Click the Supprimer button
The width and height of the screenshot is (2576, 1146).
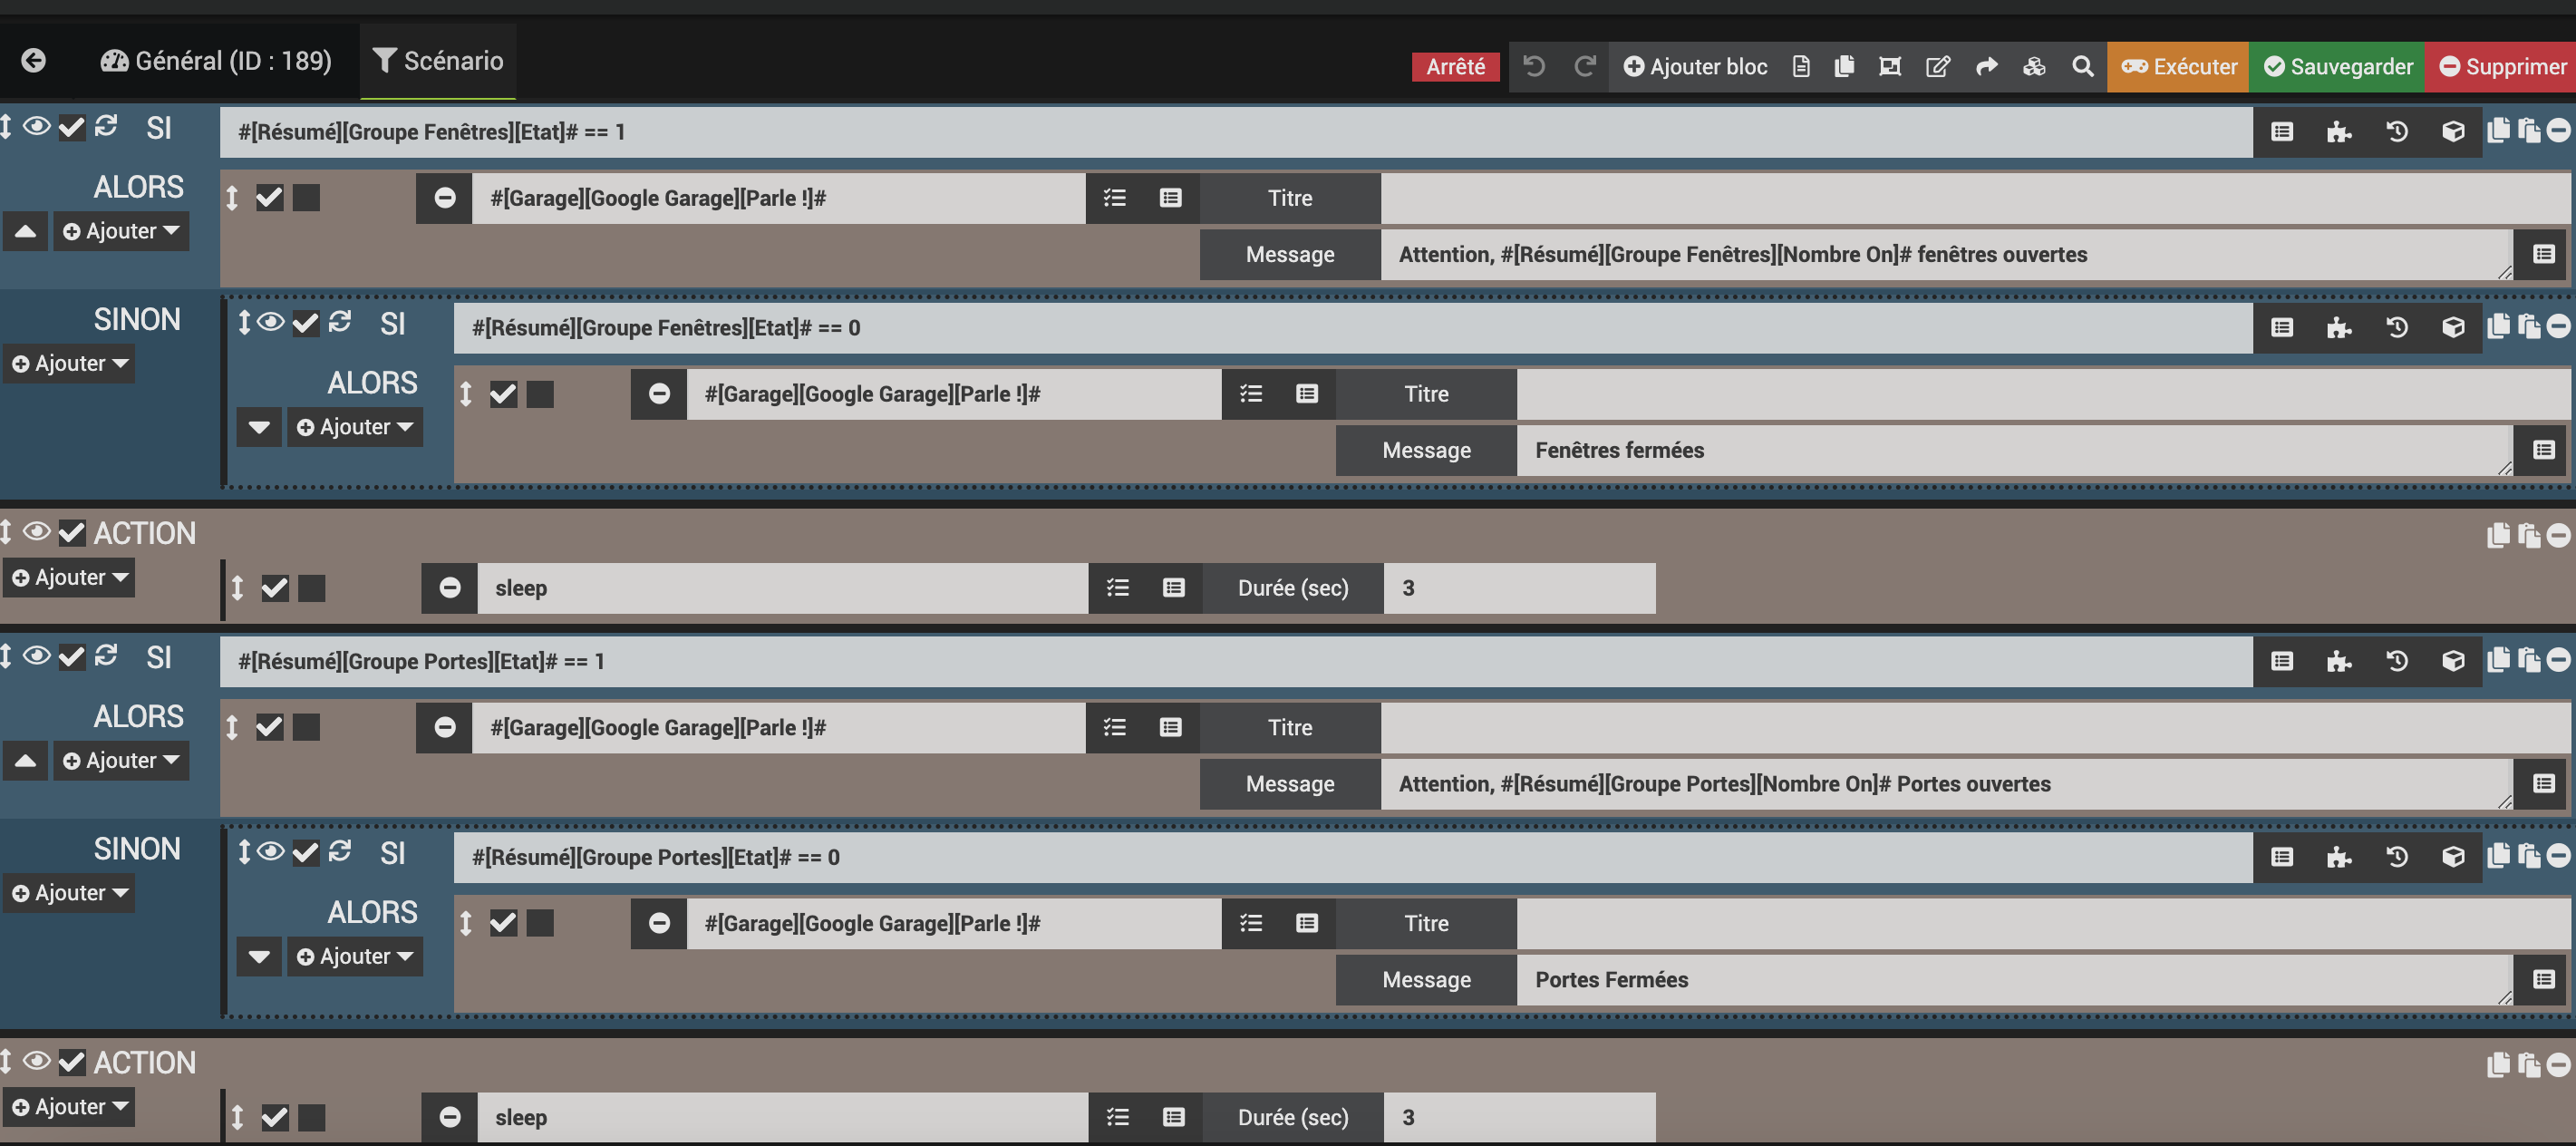(2501, 67)
